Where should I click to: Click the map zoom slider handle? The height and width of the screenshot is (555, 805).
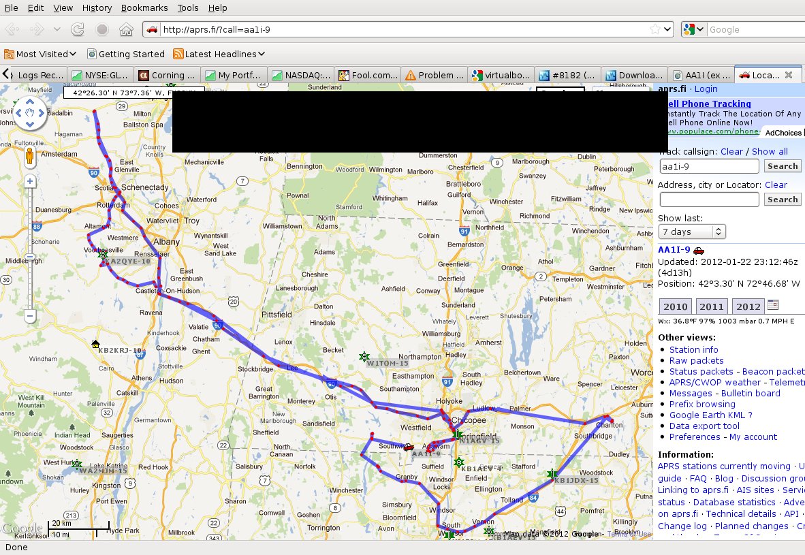pos(29,257)
